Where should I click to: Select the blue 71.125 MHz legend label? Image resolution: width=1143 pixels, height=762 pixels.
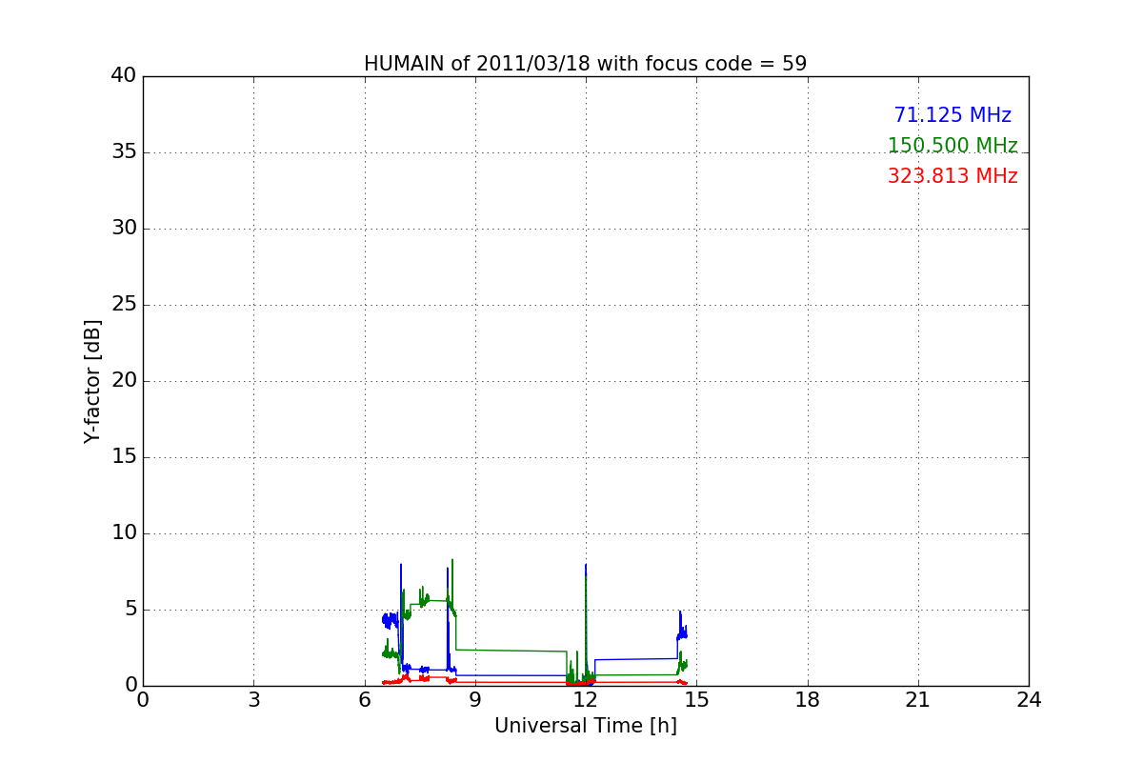[x=952, y=115]
